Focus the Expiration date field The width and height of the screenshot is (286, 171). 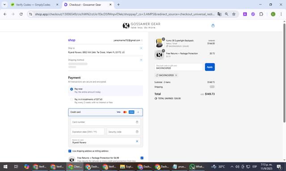pyautogui.click(x=88, y=132)
